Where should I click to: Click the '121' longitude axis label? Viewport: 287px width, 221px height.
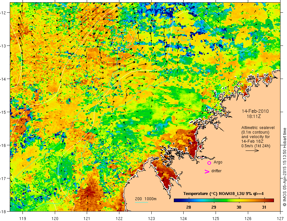point(87,218)
